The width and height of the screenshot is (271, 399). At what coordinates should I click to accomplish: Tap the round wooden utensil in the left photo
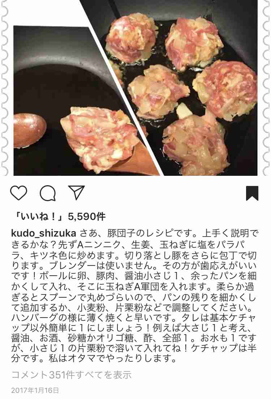pos(30,130)
